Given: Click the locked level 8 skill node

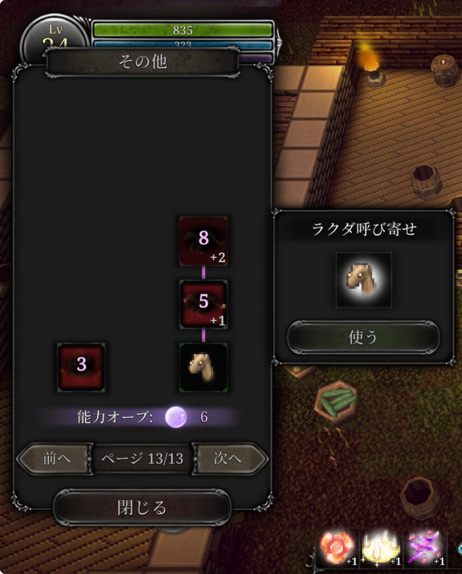Looking at the screenshot, I should click(x=204, y=241).
